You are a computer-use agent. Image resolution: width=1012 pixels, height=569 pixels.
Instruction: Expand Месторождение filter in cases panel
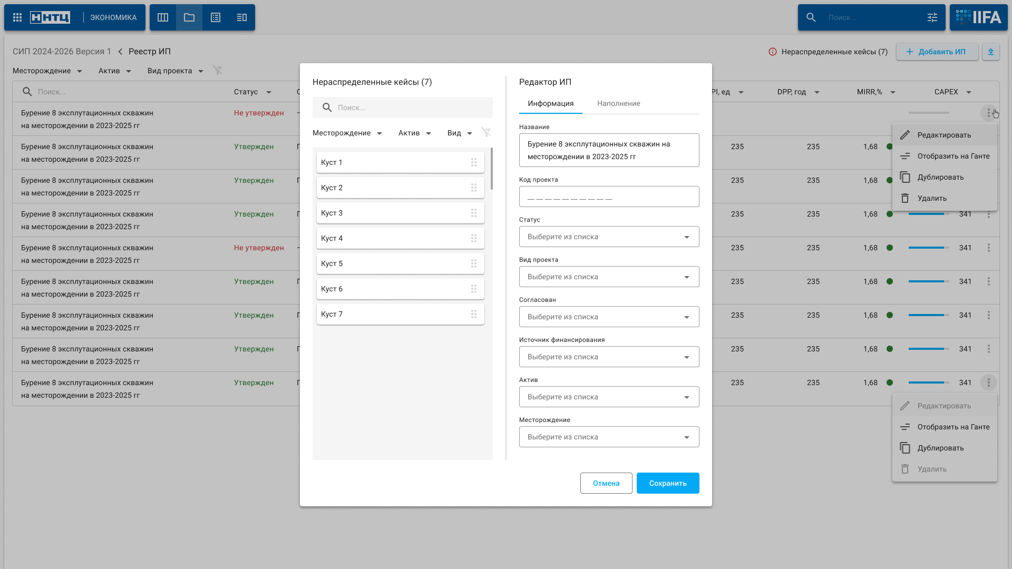point(347,133)
